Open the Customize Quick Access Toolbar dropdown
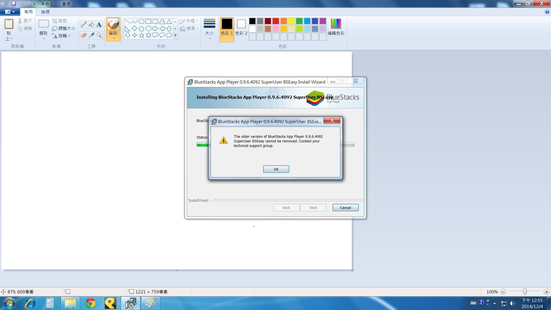Viewport: 551px width, 310px height. coord(34,4)
